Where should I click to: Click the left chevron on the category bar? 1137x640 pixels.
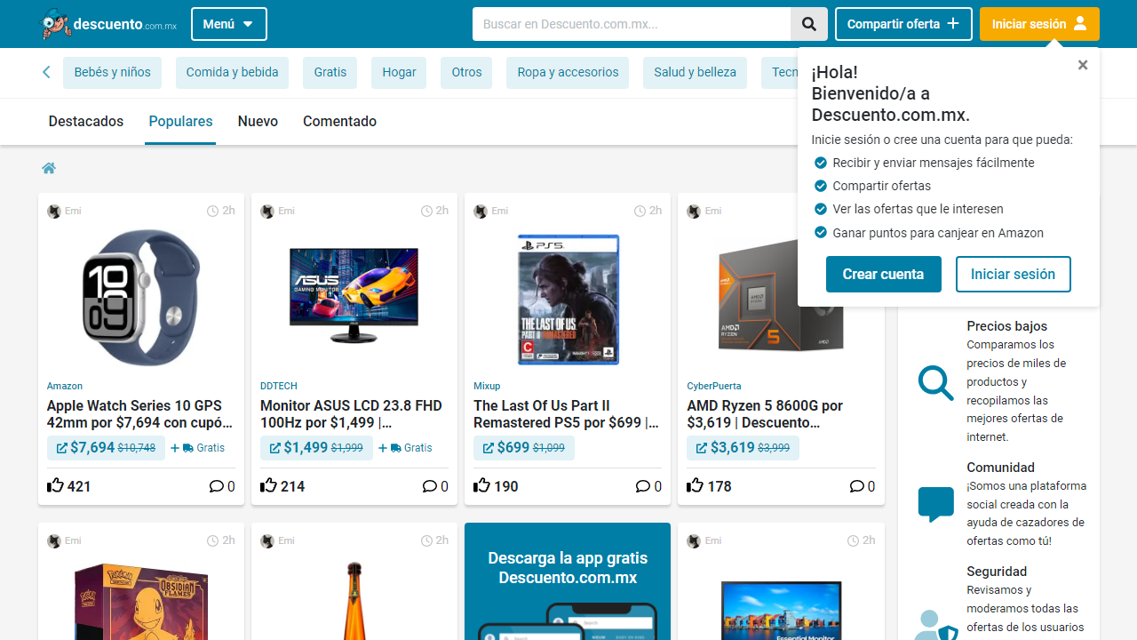(x=46, y=72)
